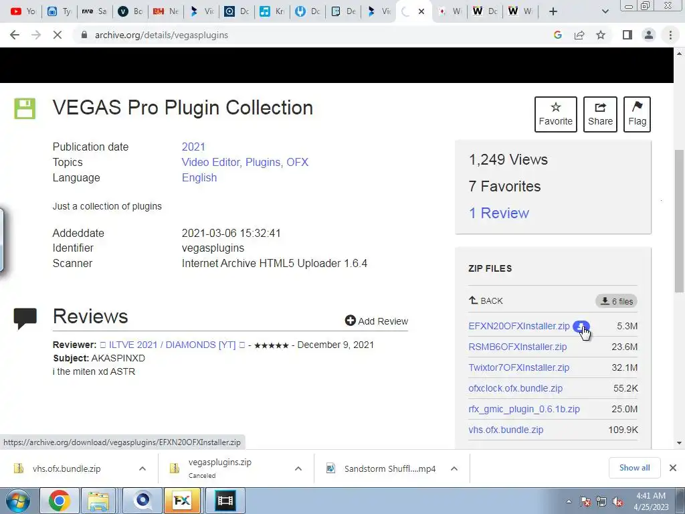Open the Windows Start menu

tap(17, 501)
